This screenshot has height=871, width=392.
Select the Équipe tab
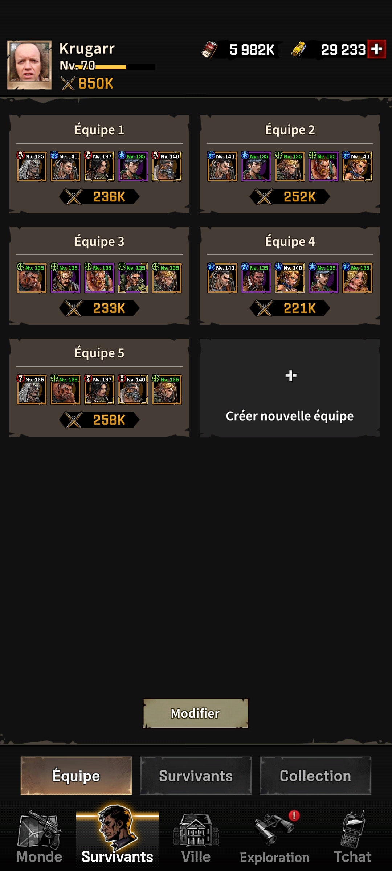tap(76, 776)
